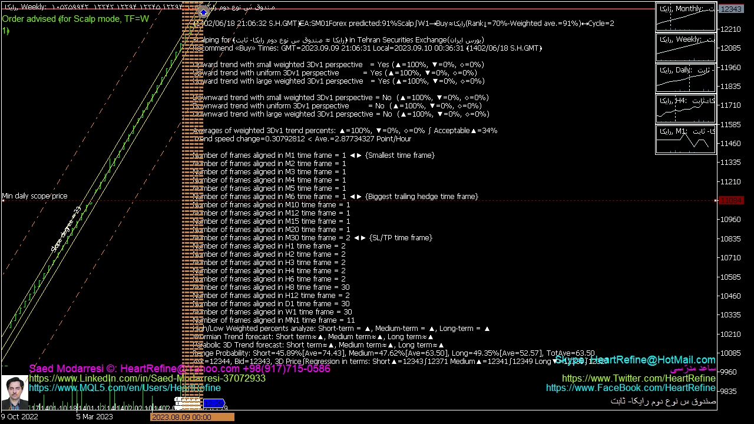This screenshot has height=424, width=754.
Task: Click the current price 12343 label
Action: point(731,9)
